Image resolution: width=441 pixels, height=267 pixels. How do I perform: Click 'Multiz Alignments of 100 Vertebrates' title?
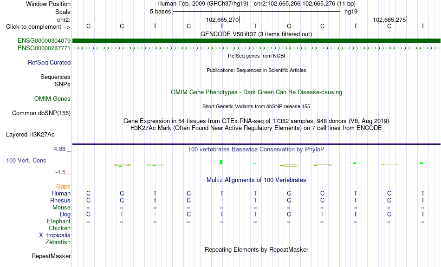coord(256,180)
